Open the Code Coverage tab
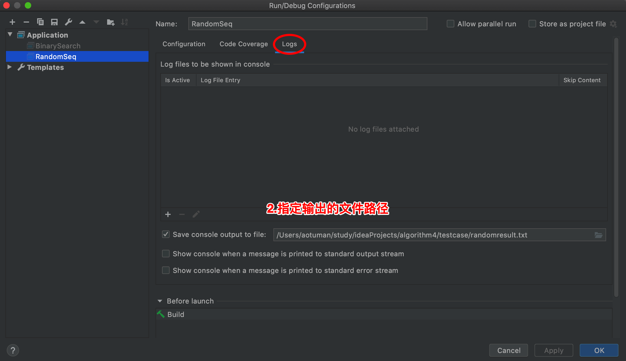The height and width of the screenshot is (361, 626). coord(244,44)
